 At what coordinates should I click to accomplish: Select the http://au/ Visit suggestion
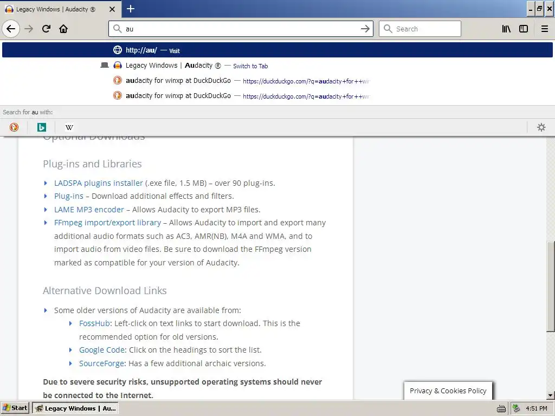(277, 50)
